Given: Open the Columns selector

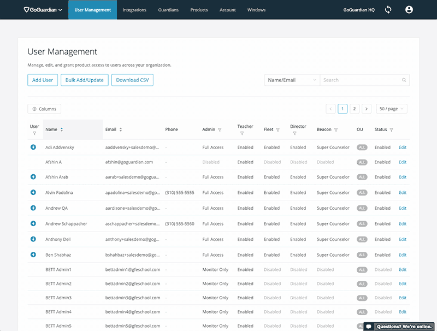Looking at the screenshot, I should click(44, 109).
